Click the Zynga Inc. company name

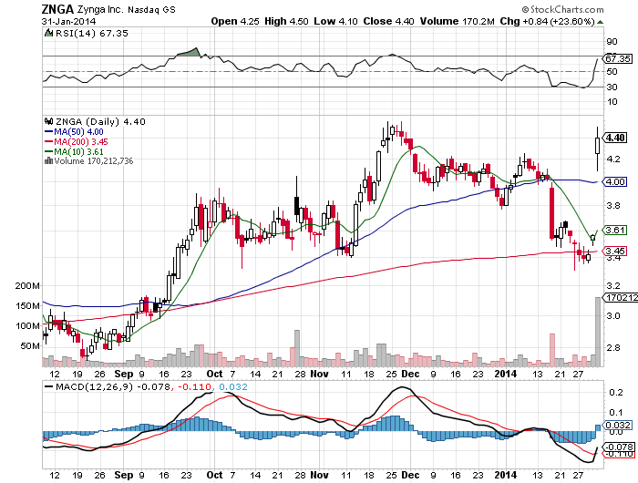(x=100, y=9)
